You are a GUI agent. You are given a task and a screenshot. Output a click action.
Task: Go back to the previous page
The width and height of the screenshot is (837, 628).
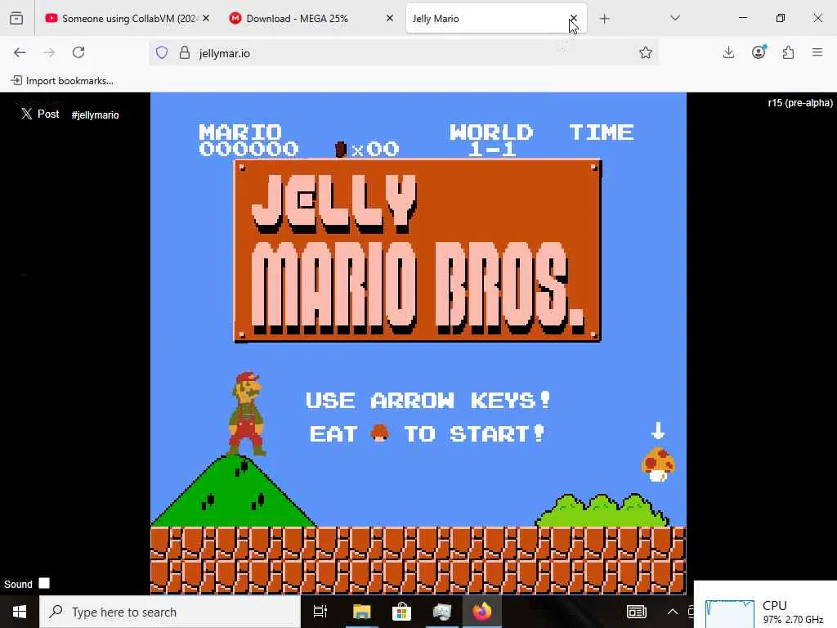tap(20, 52)
